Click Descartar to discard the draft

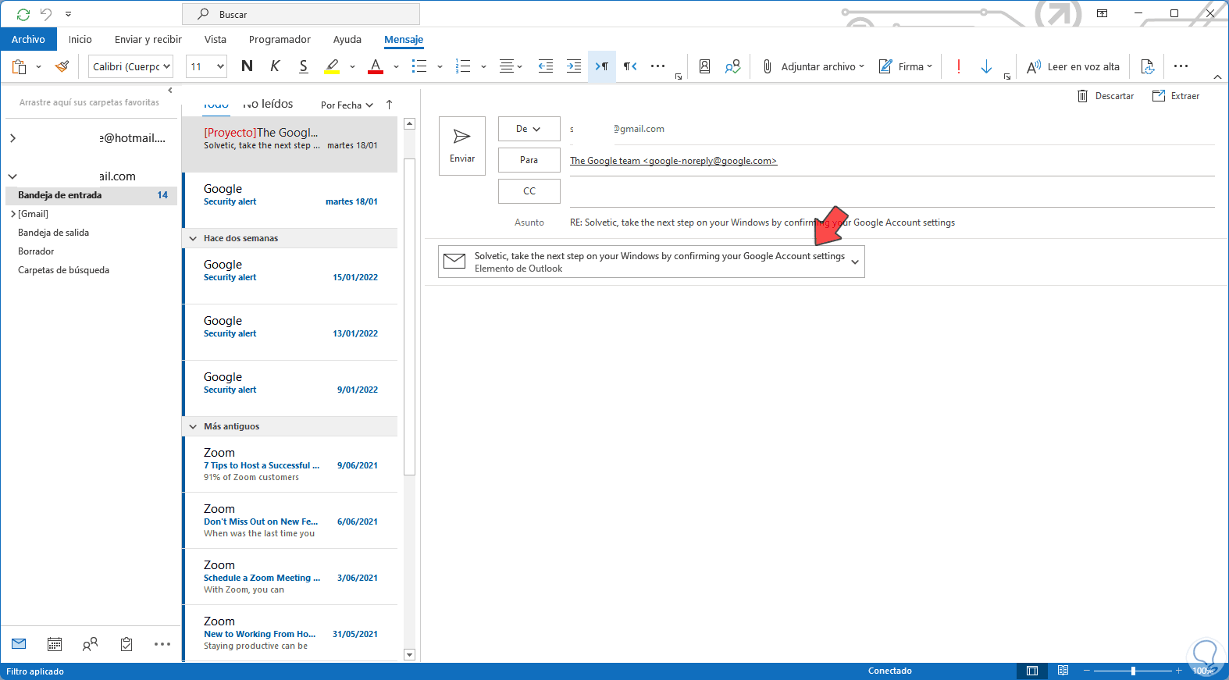(x=1105, y=96)
